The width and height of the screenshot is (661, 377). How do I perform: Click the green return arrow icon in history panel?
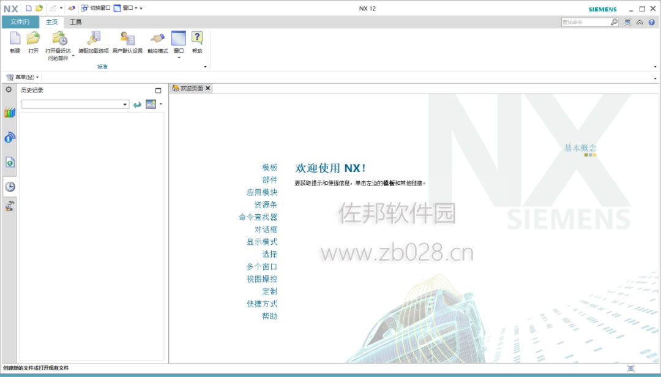tap(137, 105)
